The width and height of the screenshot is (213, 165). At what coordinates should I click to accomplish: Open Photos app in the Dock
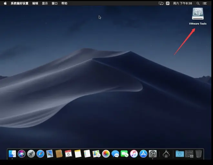(x=106, y=154)
